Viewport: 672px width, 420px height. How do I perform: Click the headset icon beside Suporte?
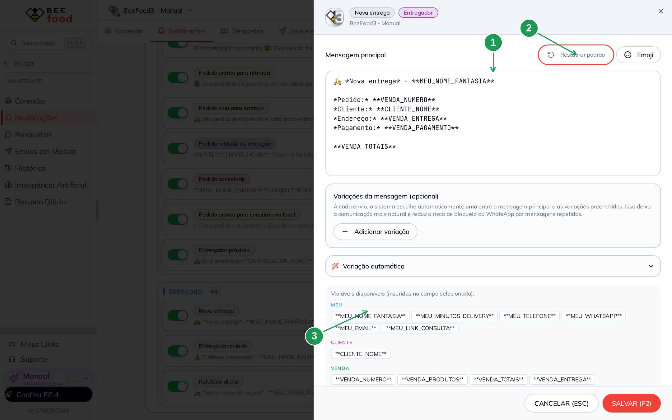[x=12, y=359]
